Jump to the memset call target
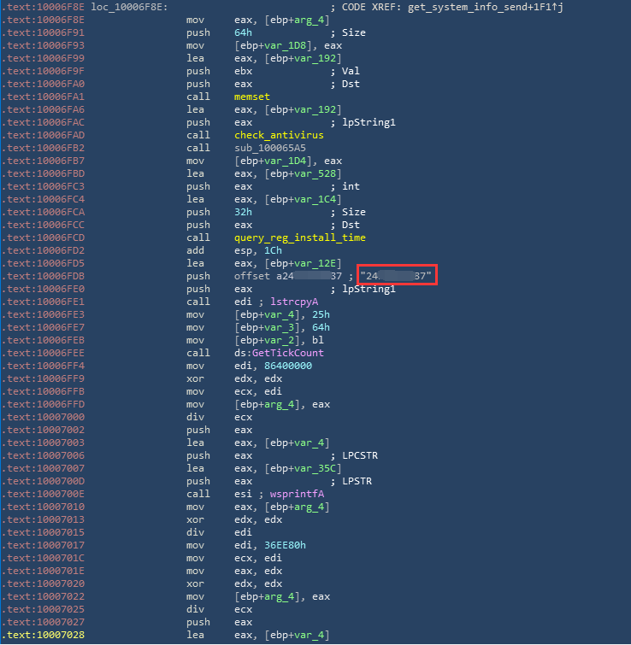The width and height of the screenshot is (631, 645). (x=251, y=97)
